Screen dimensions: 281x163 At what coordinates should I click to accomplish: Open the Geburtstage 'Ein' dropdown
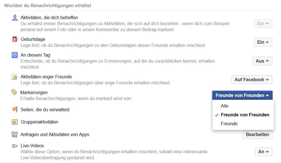(263, 42)
